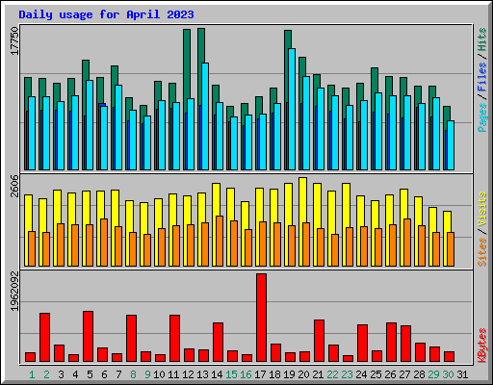Click the red KBytes bar for day 8

click(131, 339)
